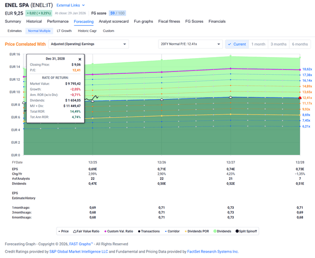This screenshot has width=315, height=258.
Task: Open the 20FY Normal P/E selector
Action: [190, 44]
